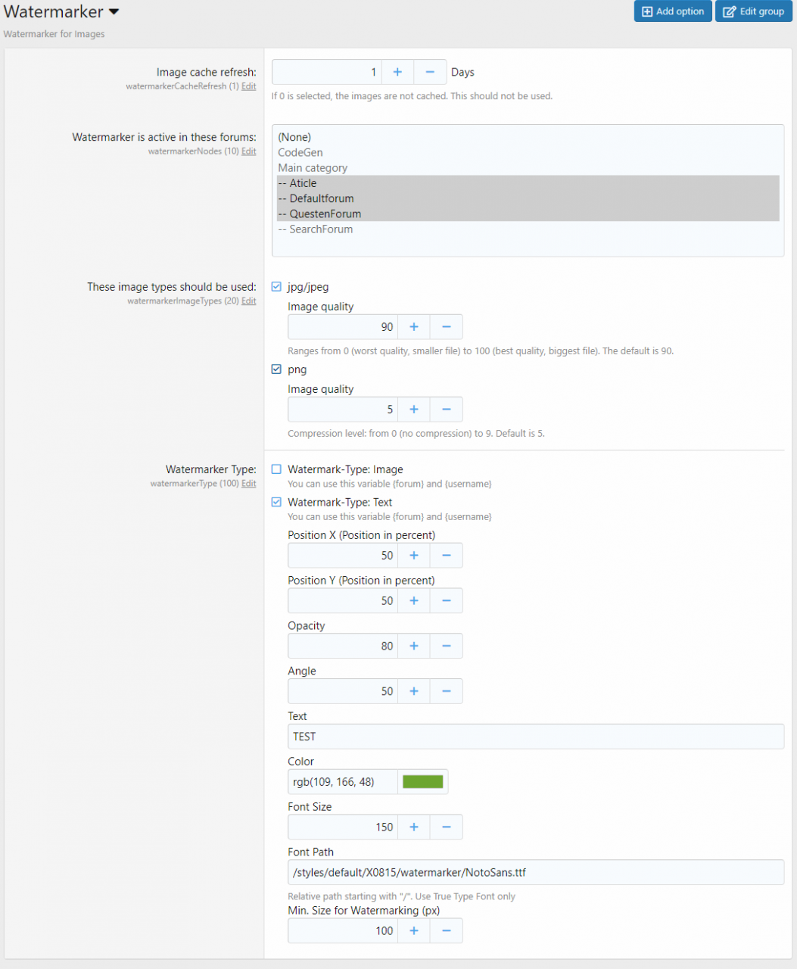
Task: Increase the Opacity value
Action: point(414,647)
